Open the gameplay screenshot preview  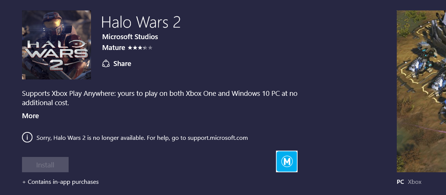click(x=421, y=91)
